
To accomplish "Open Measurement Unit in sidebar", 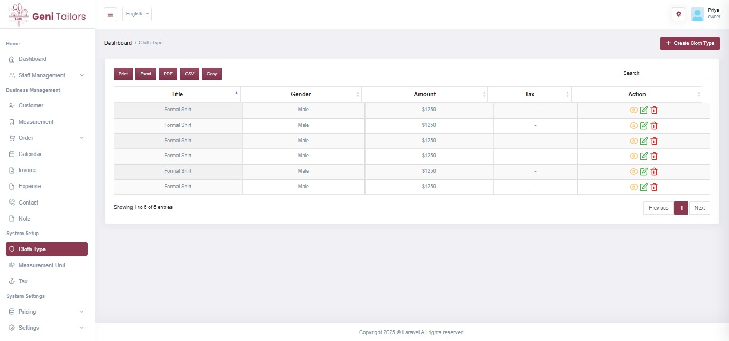I will (42, 265).
